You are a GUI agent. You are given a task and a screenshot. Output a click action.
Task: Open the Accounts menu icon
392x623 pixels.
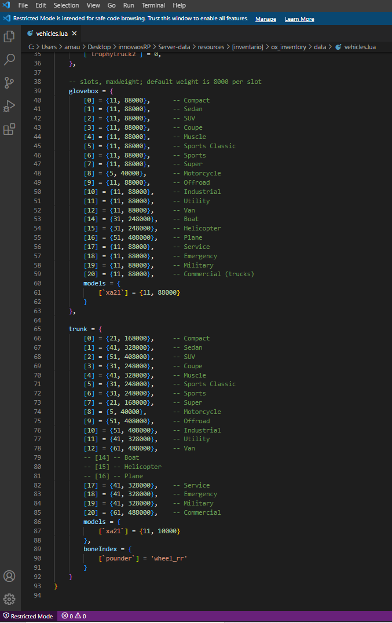click(9, 576)
